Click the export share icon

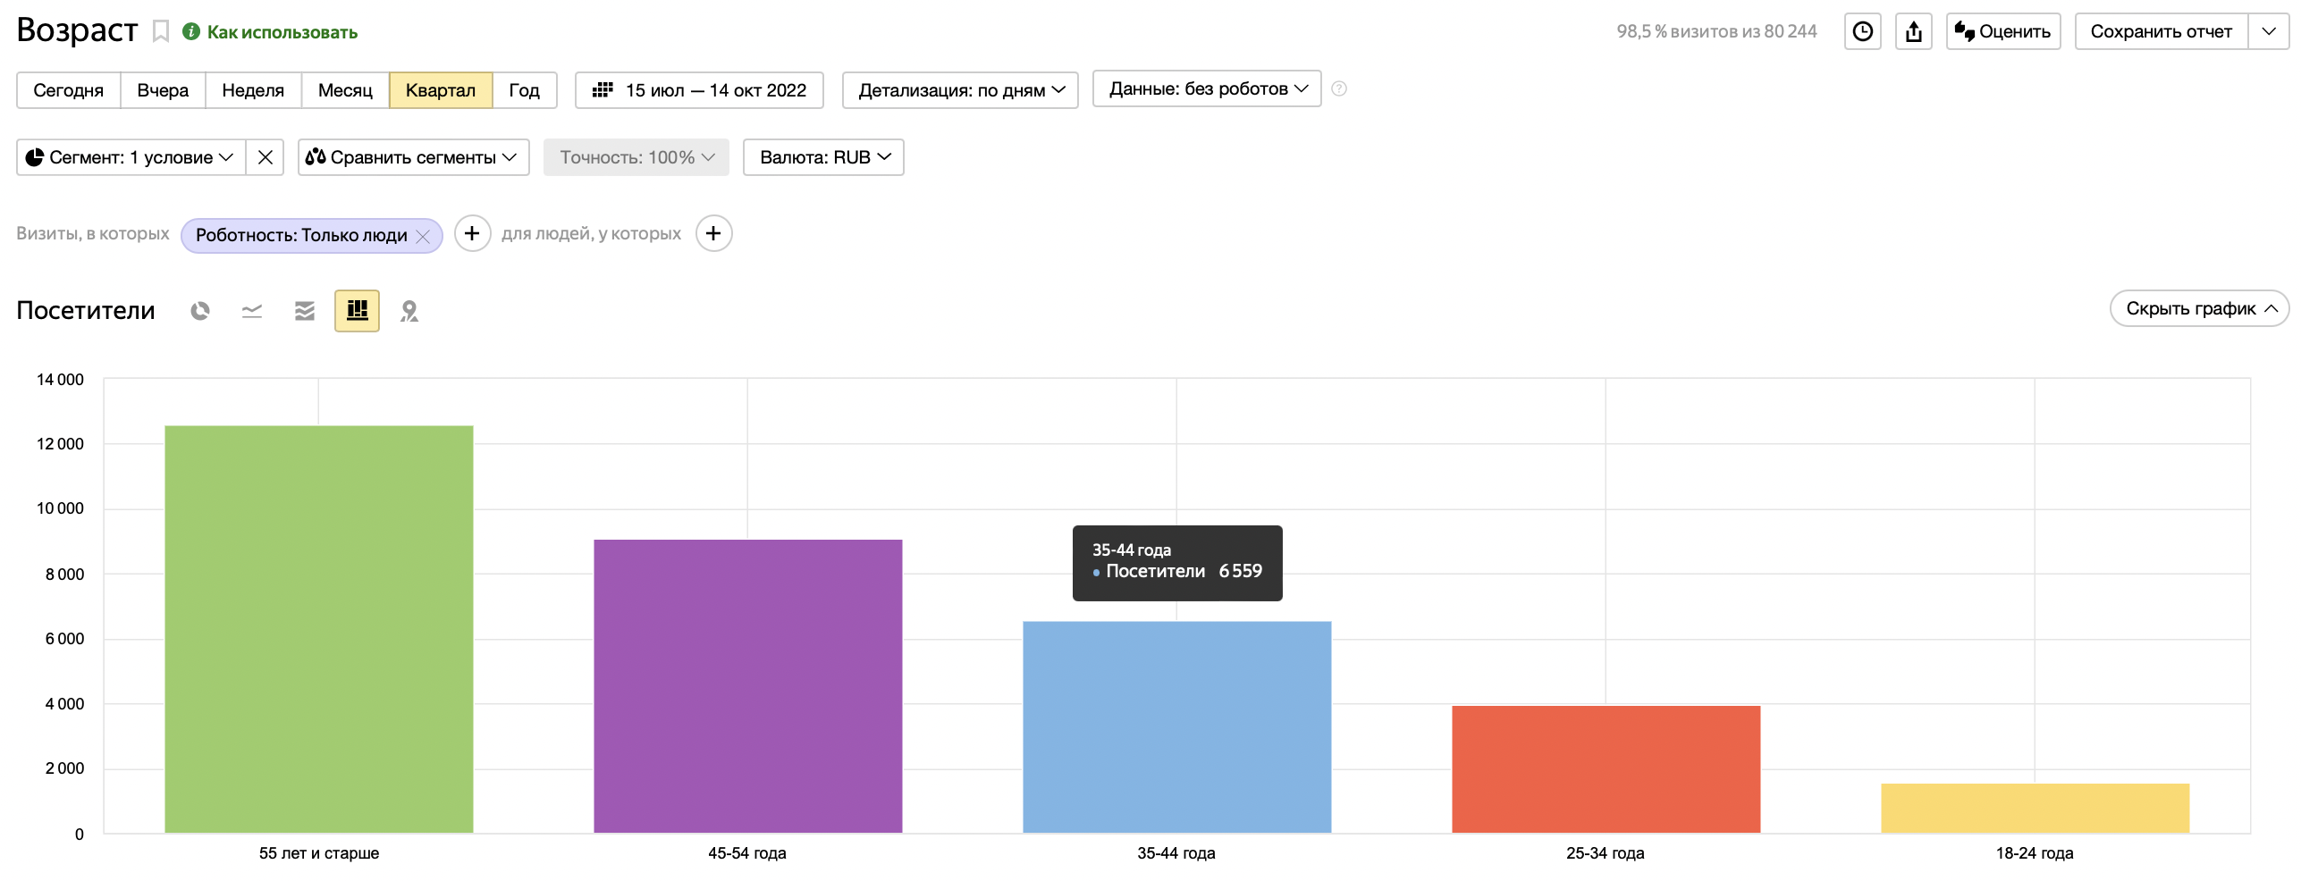(x=1913, y=31)
